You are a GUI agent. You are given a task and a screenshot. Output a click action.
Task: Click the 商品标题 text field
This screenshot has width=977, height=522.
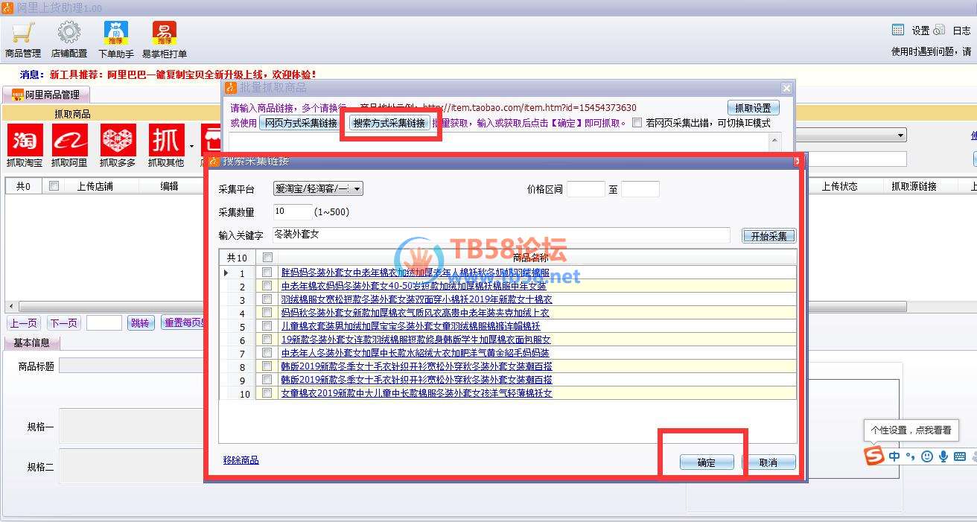coord(133,366)
